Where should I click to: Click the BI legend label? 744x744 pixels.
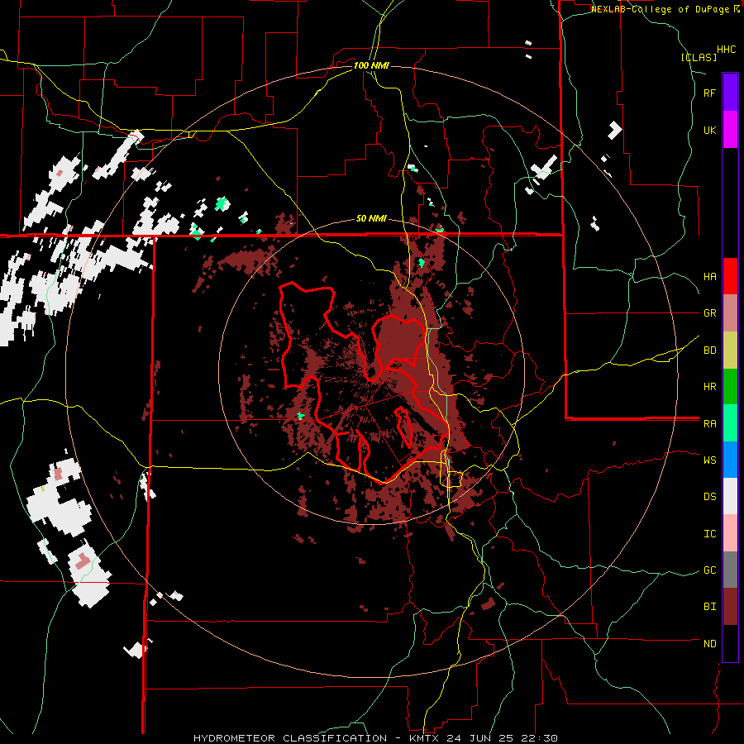click(709, 607)
